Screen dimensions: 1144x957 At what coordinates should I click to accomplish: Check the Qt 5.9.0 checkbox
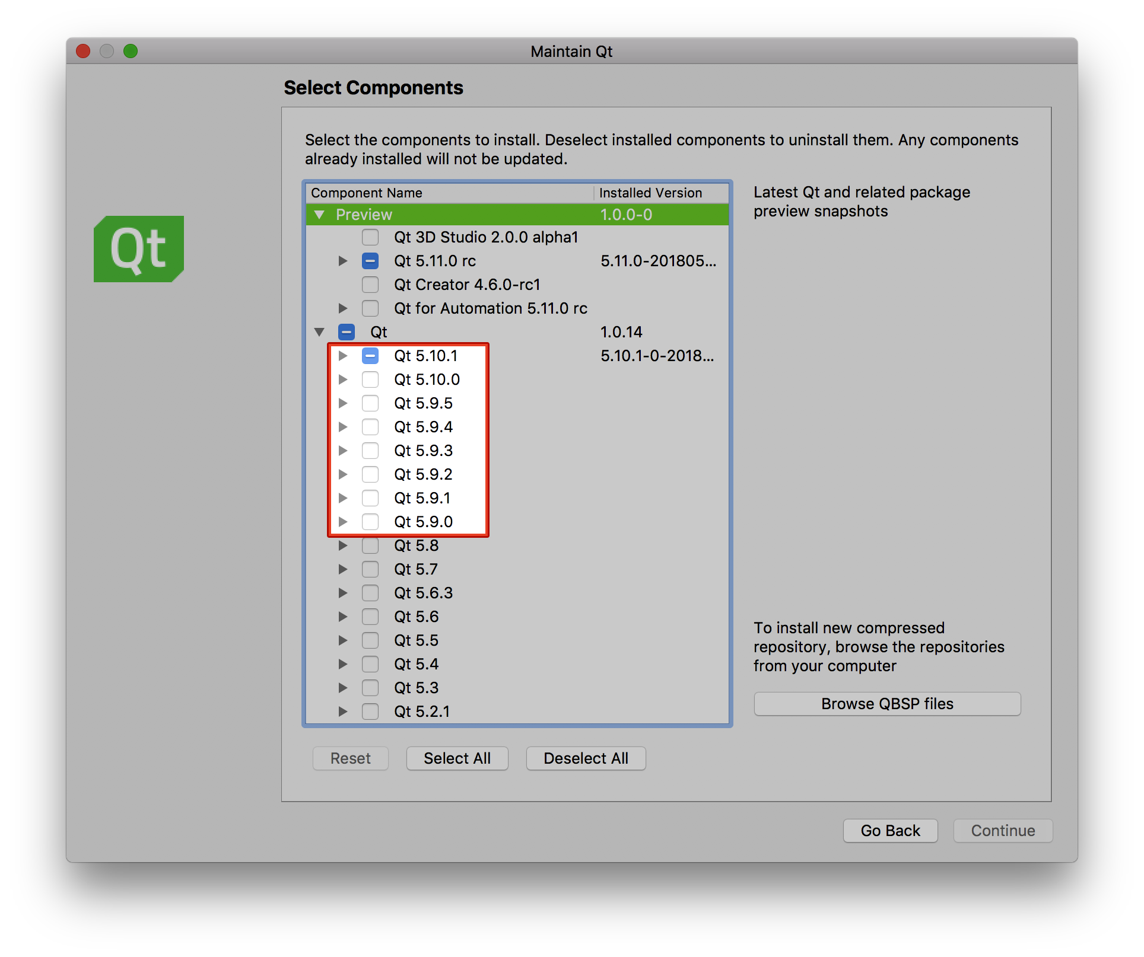coord(370,522)
